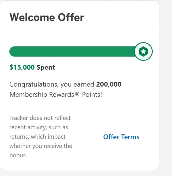Click the bold Spent label
This screenshot has height=176, width=172.
pos(46,67)
